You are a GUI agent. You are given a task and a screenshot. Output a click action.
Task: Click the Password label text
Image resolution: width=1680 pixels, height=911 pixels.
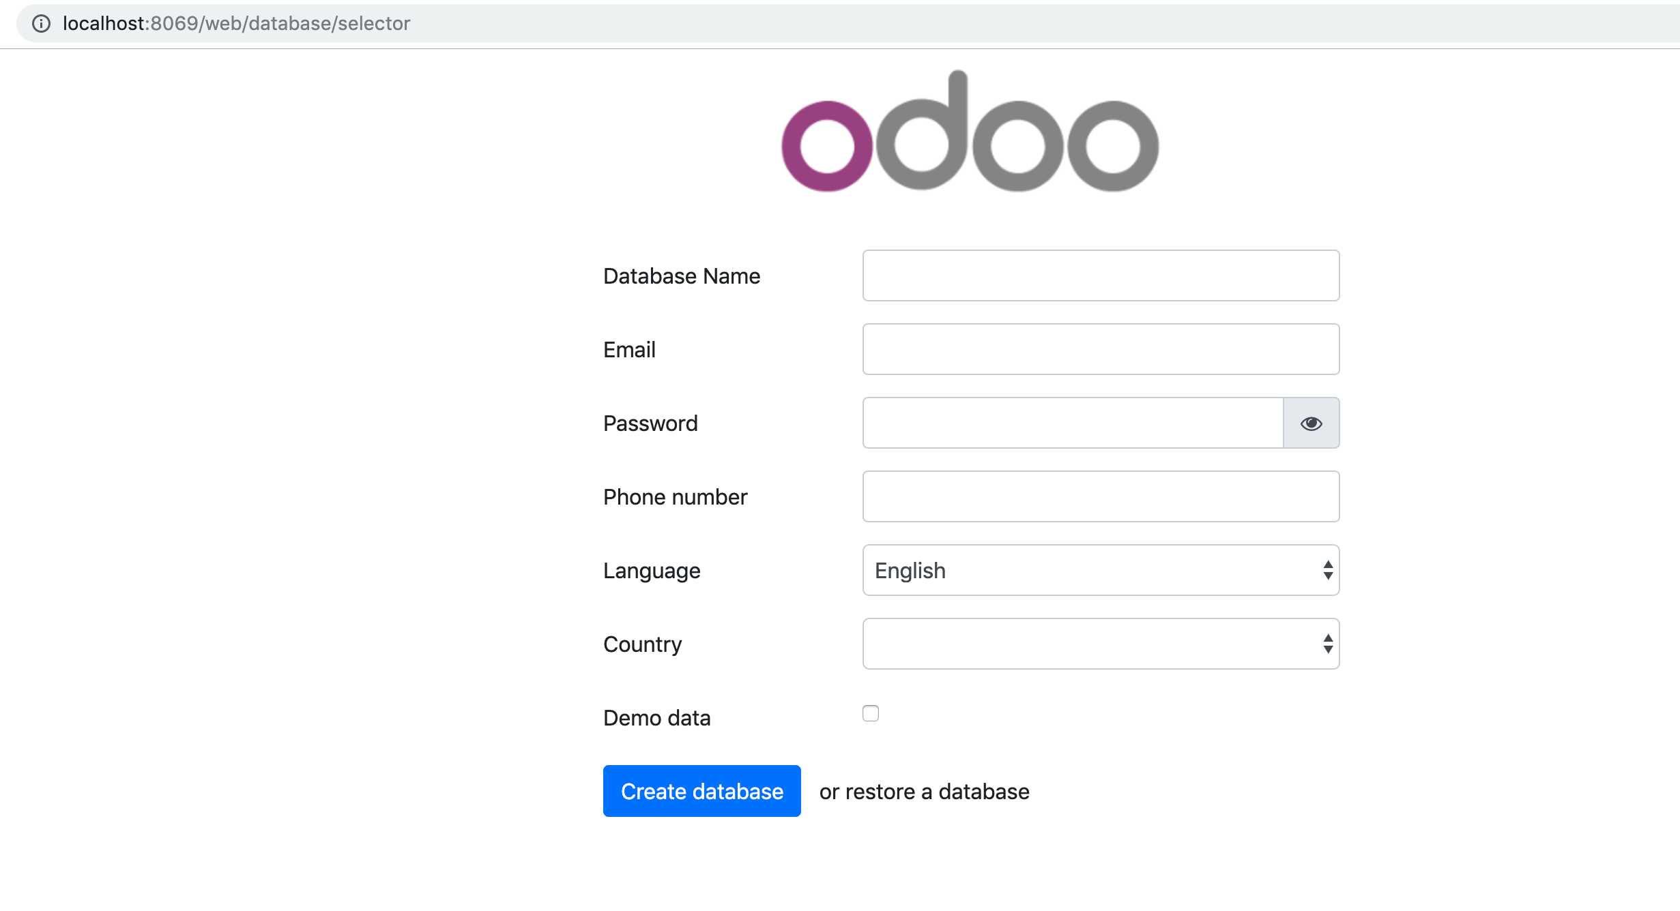[650, 423]
